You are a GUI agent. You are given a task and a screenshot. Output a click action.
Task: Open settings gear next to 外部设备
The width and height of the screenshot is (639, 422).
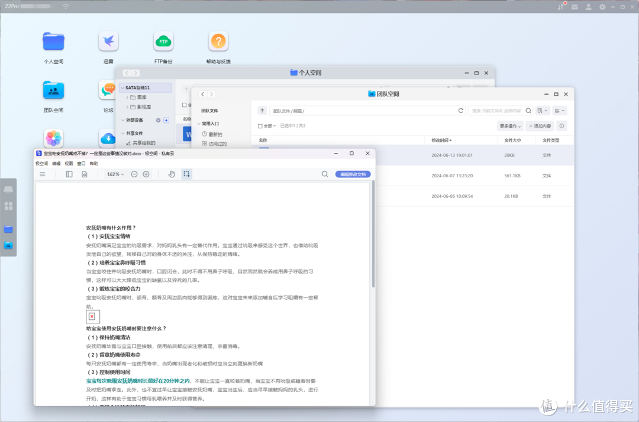coord(158,120)
